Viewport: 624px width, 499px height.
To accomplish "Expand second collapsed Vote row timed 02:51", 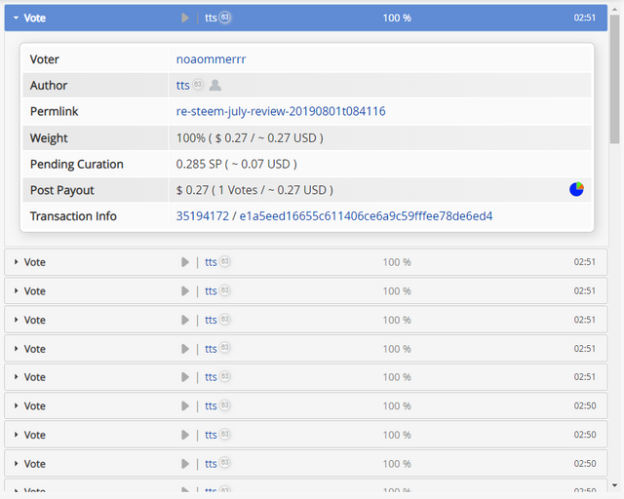I will pyautogui.click(x=305, y=290).
